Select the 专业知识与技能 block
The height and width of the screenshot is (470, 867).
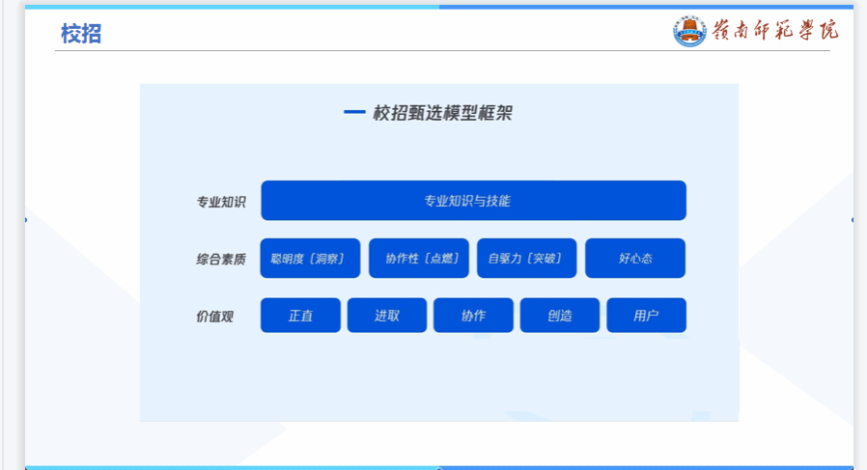click(473, 201)
